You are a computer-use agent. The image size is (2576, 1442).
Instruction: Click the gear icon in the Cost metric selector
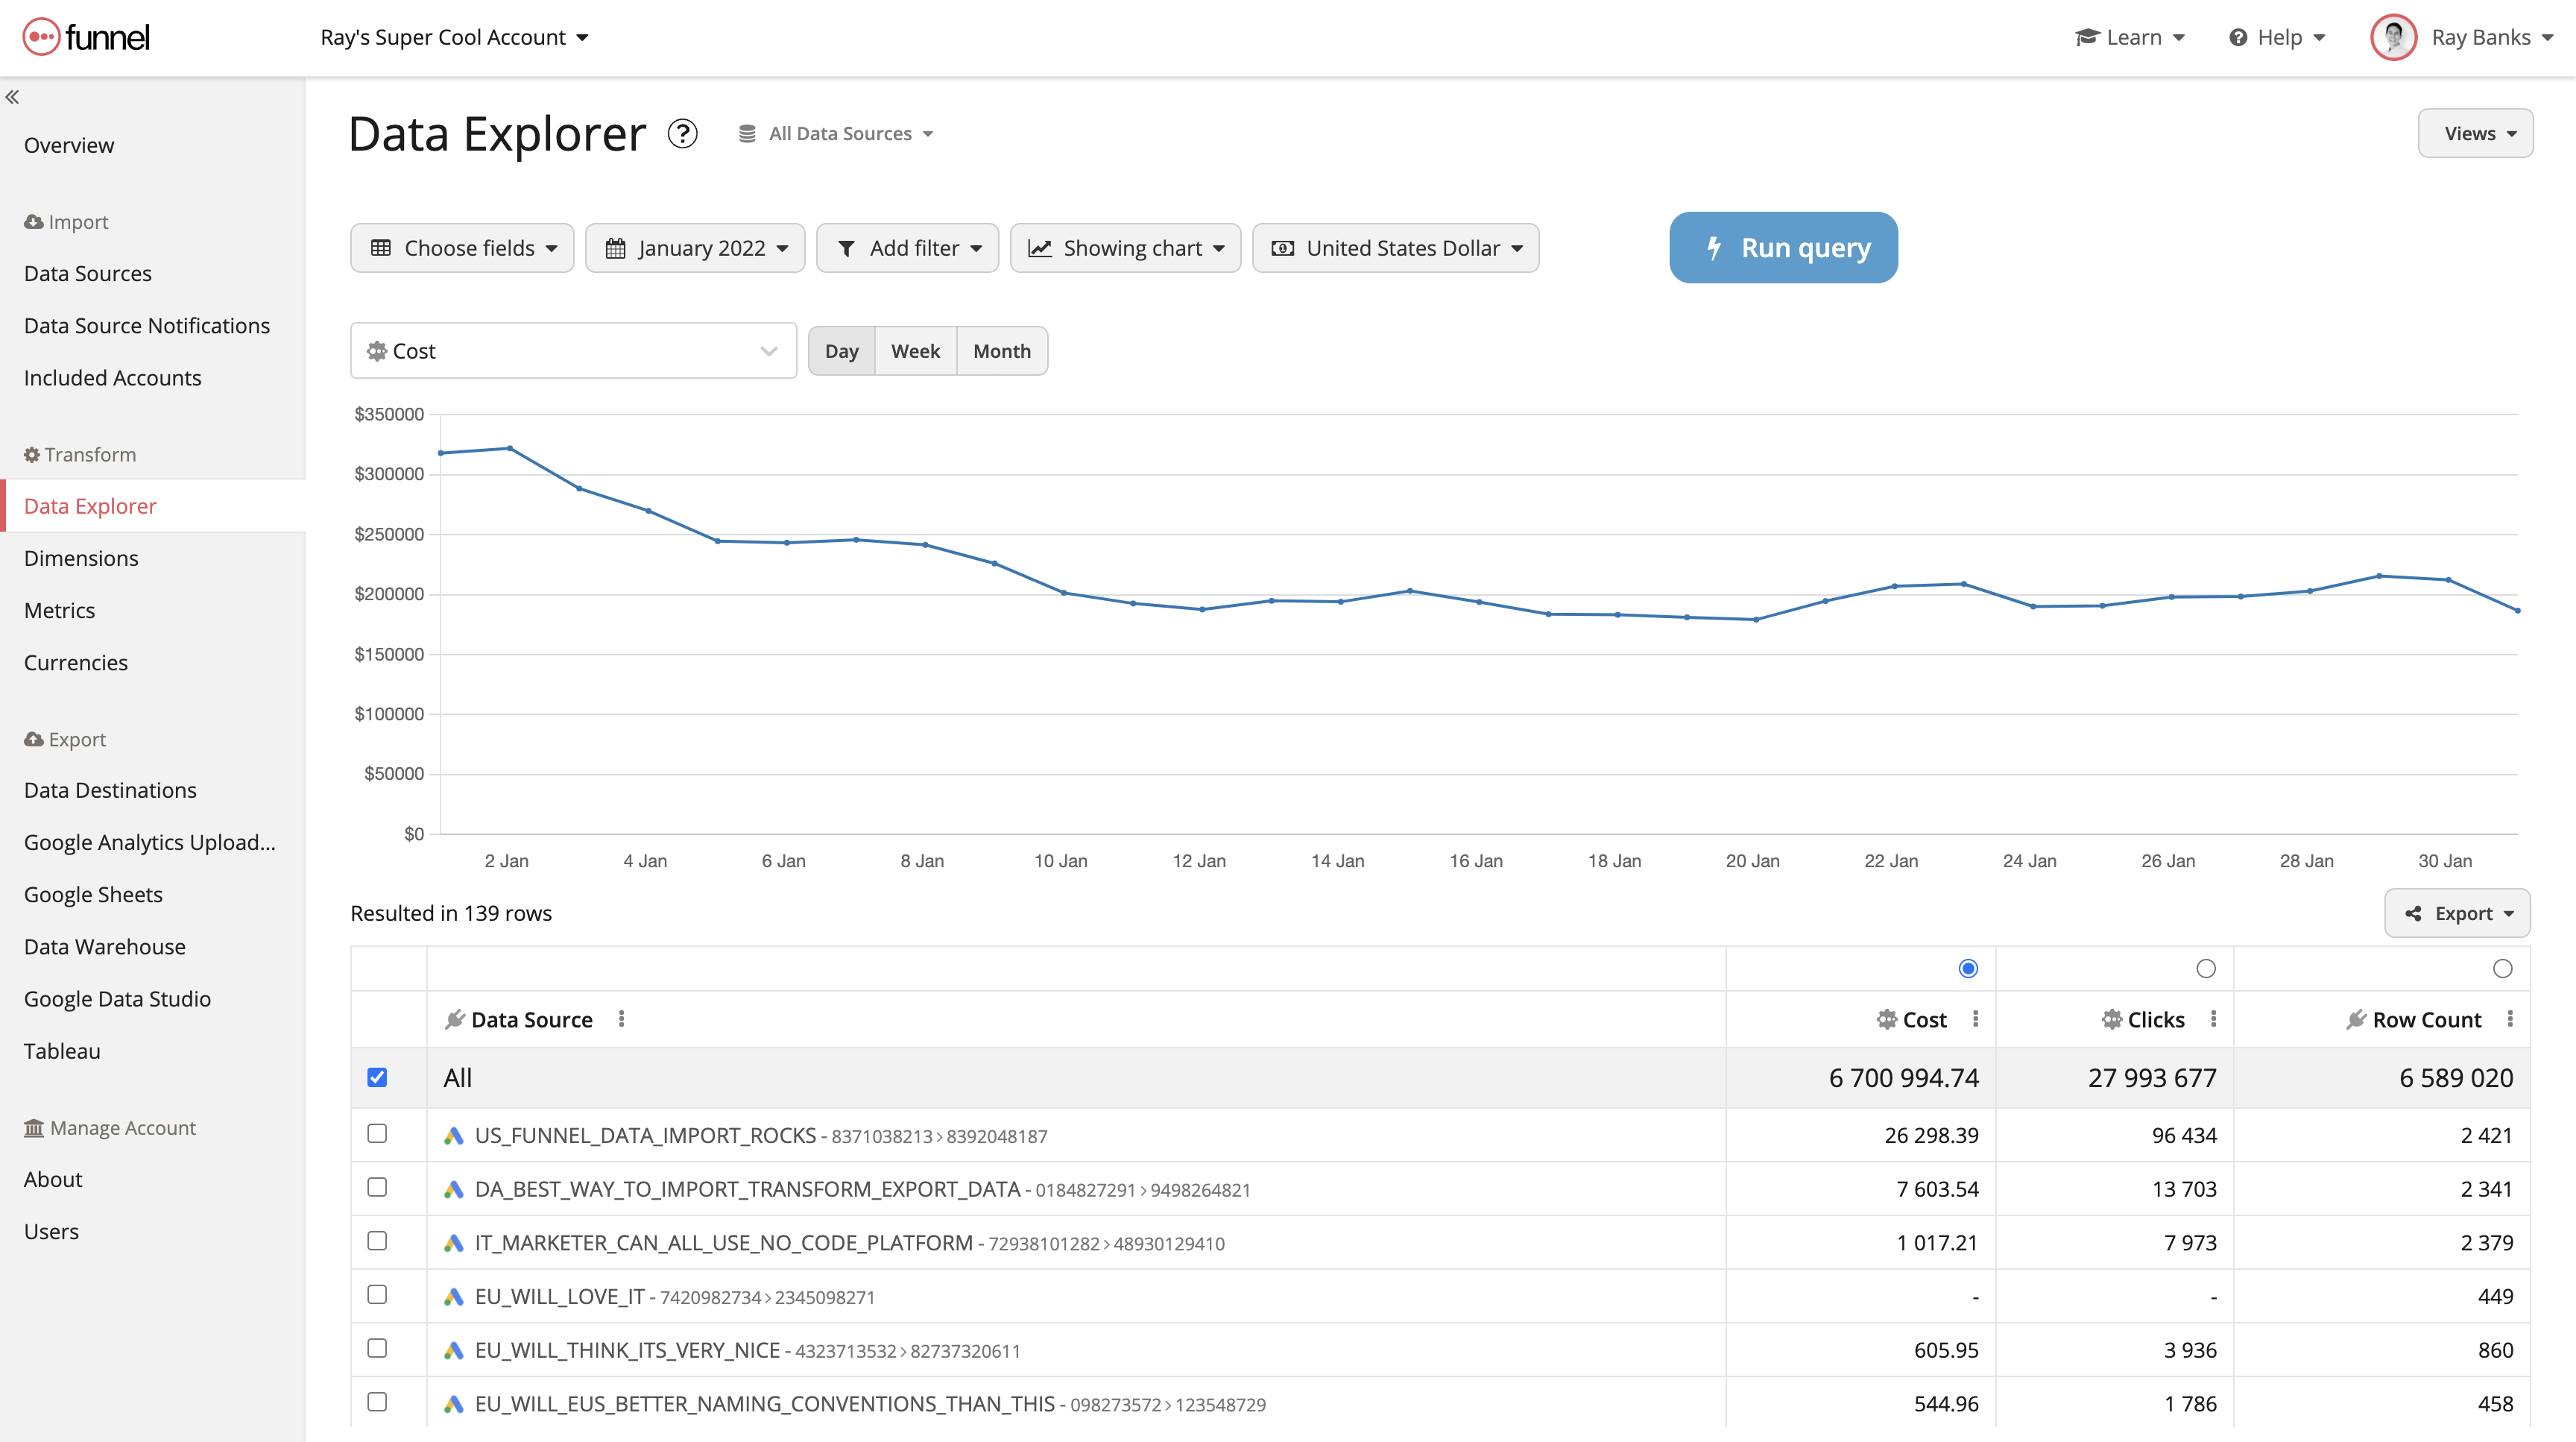tap(376, 350)
